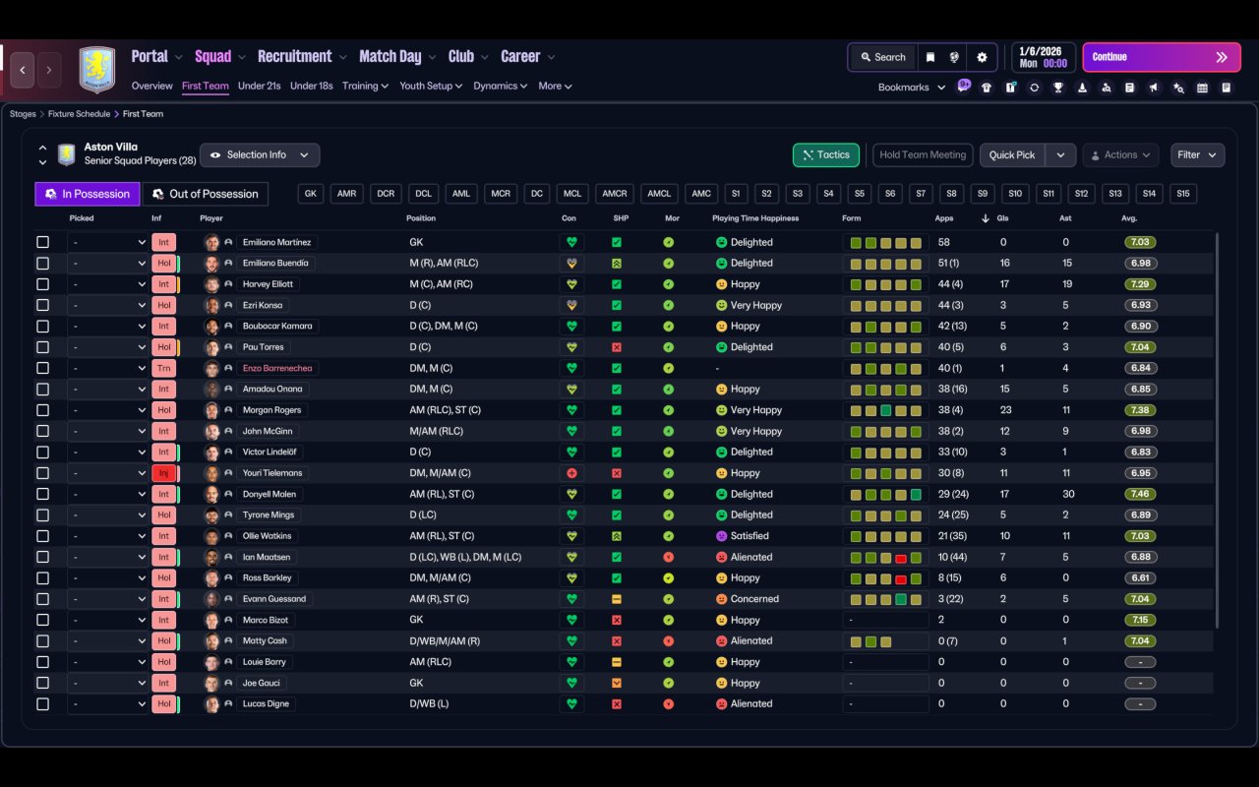Expand the More submenu
The height and width of the screenshot is (787, 1259).
point(555,86)
